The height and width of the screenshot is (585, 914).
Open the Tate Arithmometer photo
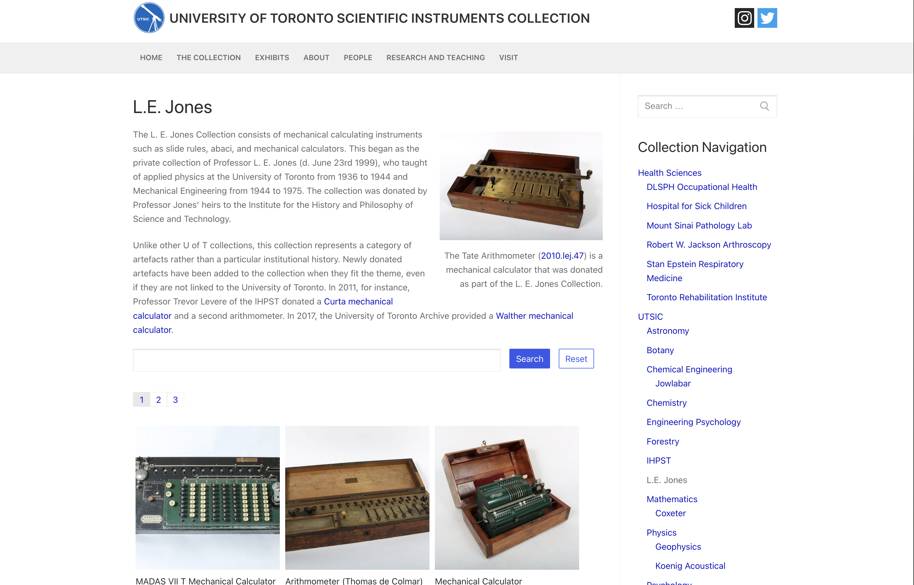[x=521, y=186]
